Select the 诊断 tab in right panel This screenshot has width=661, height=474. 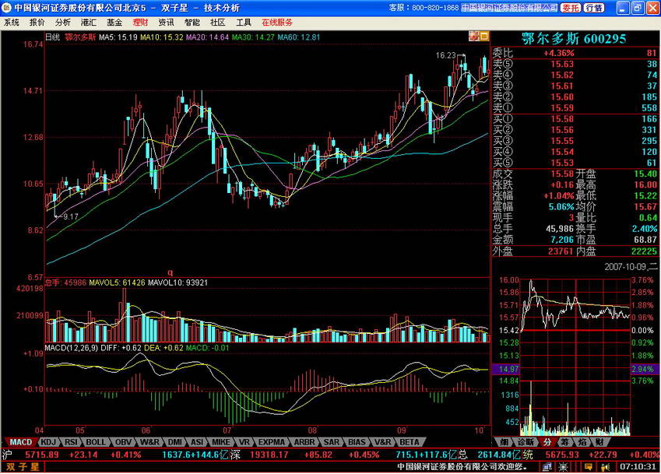click(526, 442)
